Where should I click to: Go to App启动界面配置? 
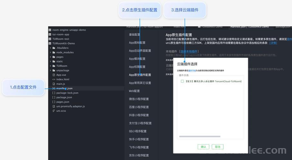pyautogui.click(x=140, y=51)
